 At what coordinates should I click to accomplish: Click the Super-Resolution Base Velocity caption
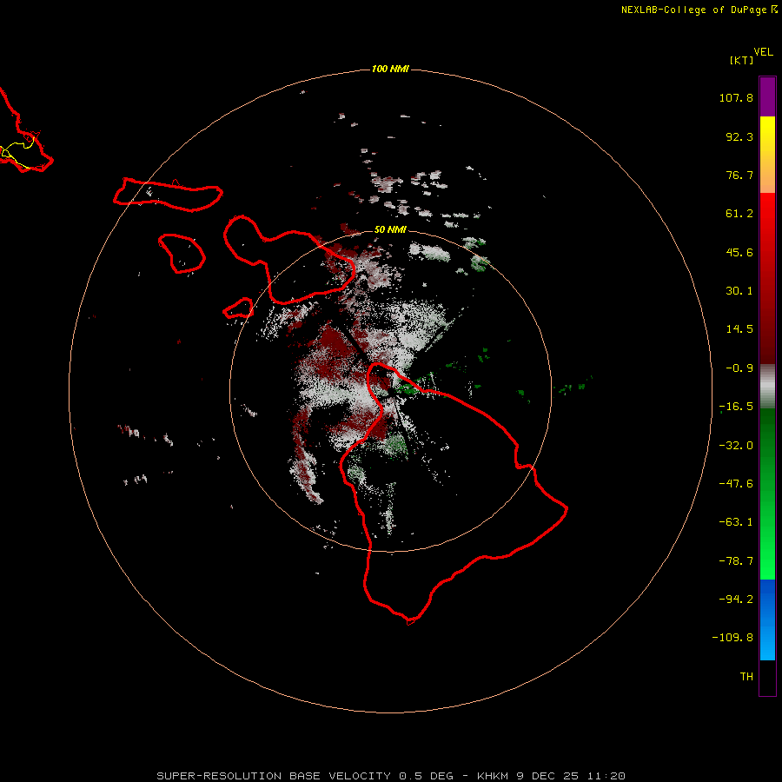390,776
